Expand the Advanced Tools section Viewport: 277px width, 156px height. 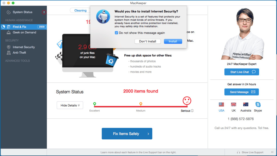(17, 61)
